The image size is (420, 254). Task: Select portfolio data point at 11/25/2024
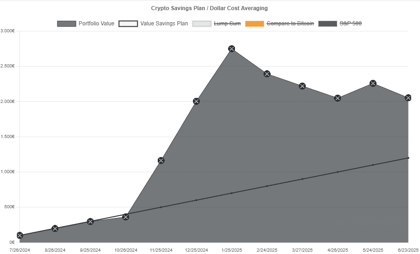coord(161,160)
